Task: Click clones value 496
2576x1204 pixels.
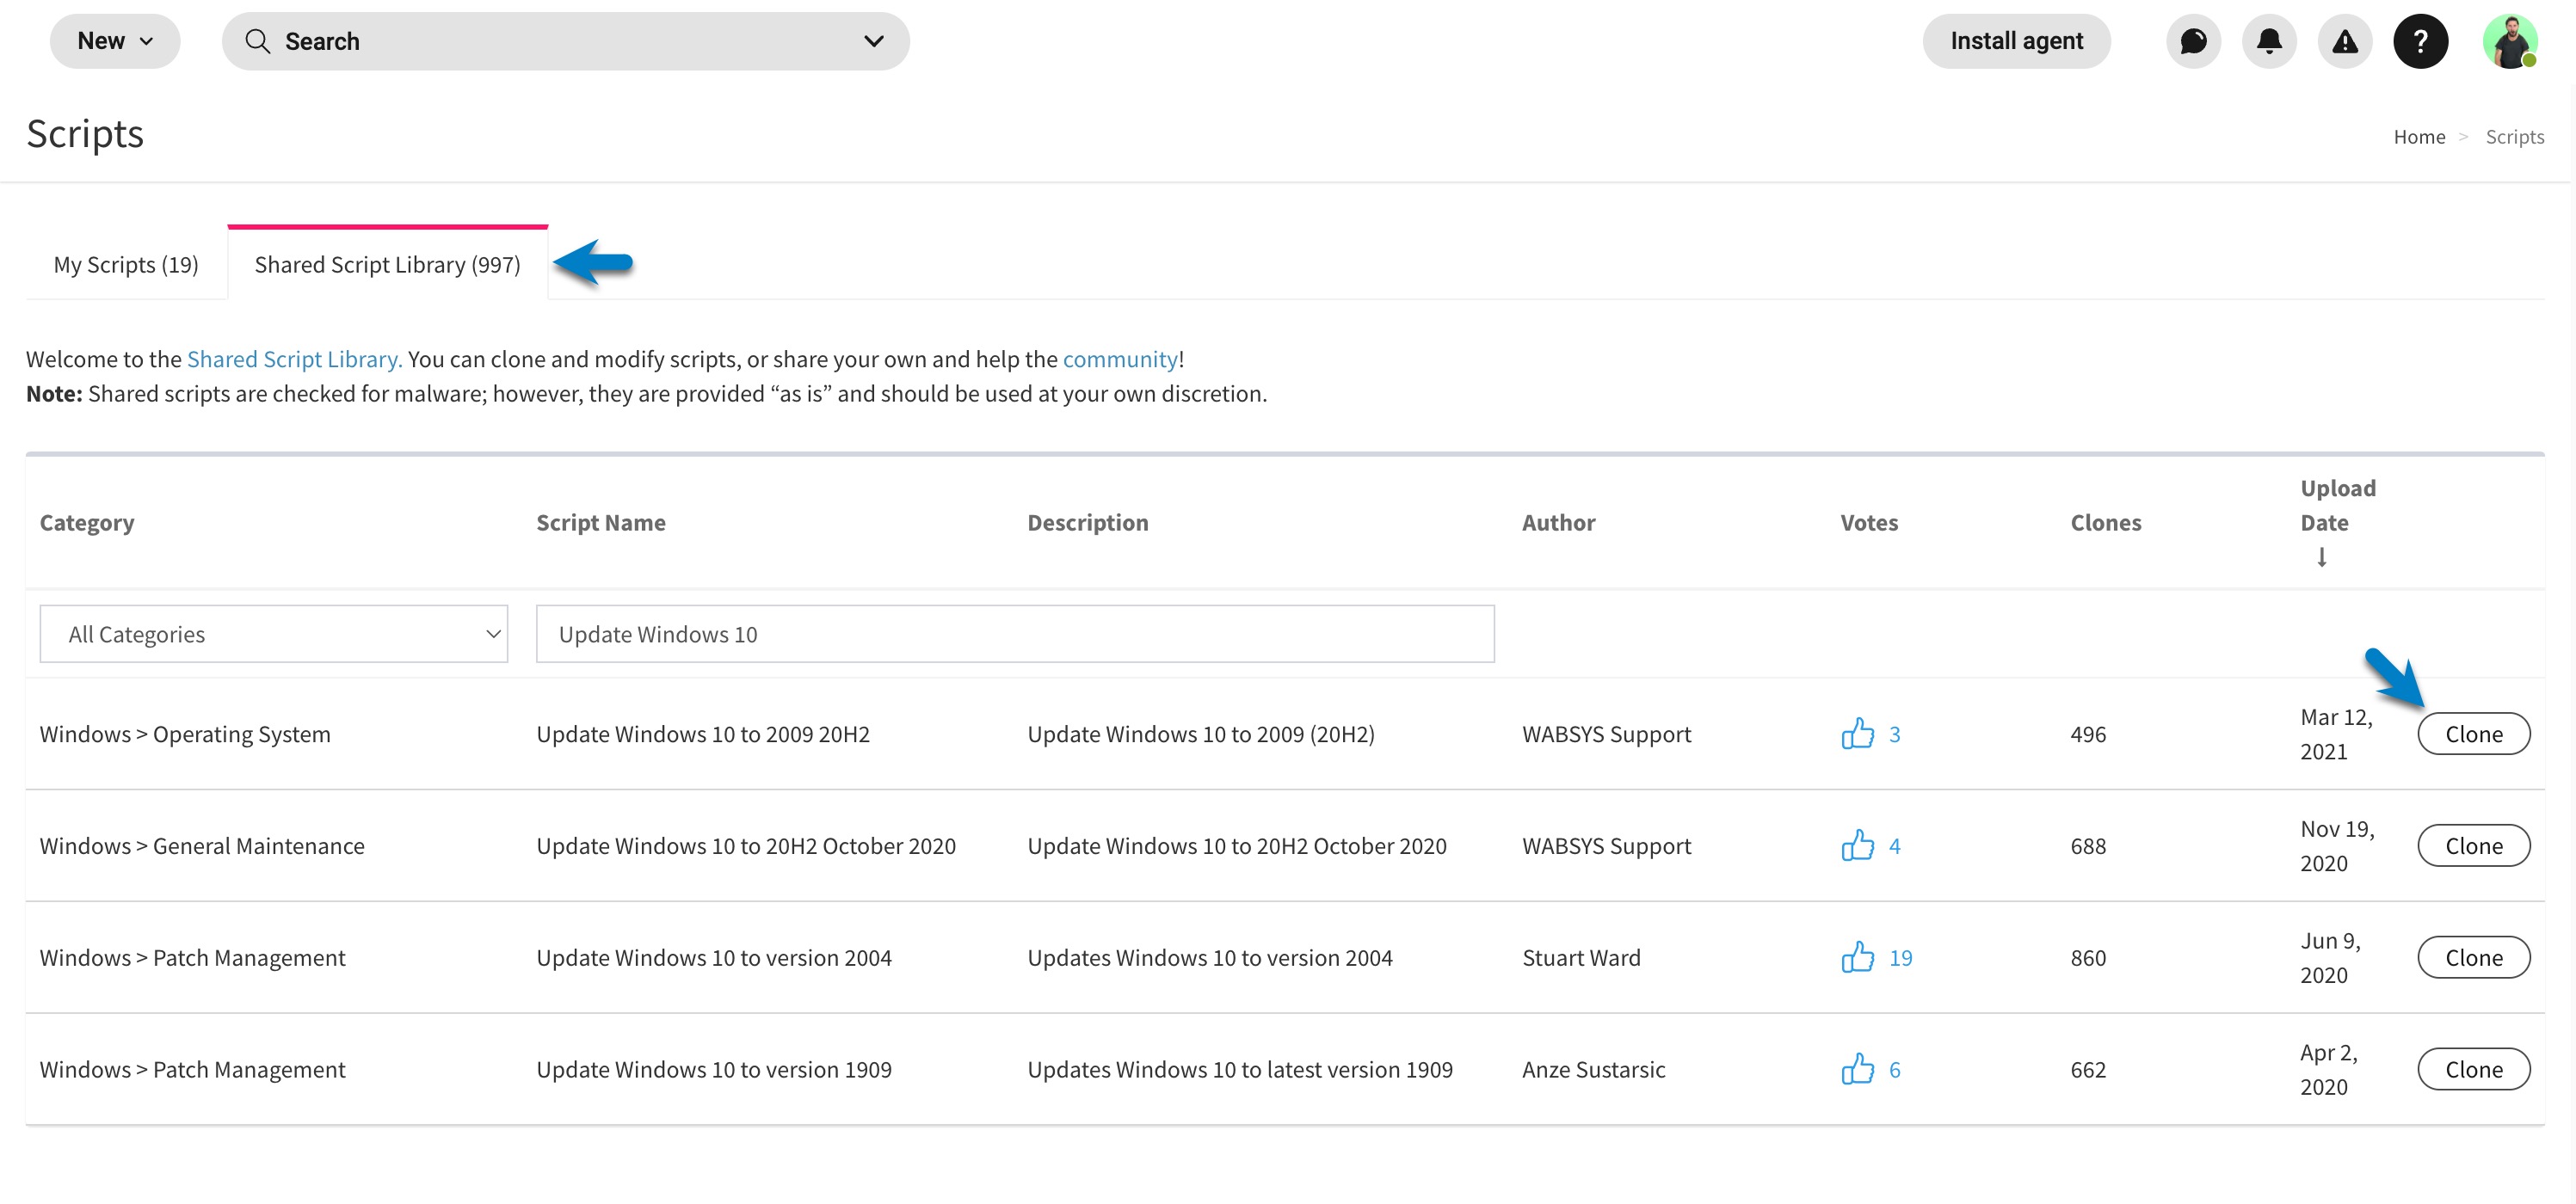Action: [x=2088, y=734]
